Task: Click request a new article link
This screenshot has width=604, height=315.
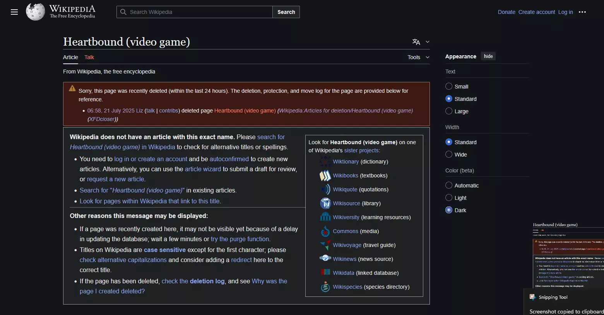Action: pyautogui.click(x=116, y=179)
